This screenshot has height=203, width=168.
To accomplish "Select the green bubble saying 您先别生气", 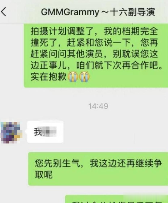I will [x=98, y=169].
